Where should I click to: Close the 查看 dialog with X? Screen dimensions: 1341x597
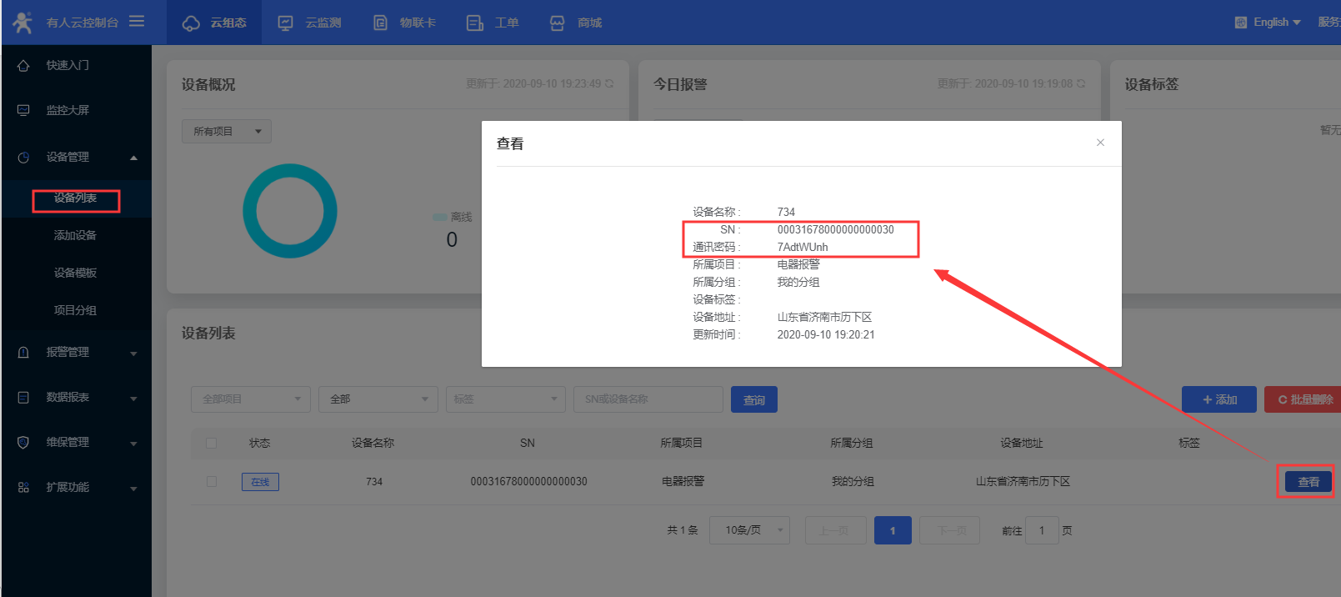pos(1100,143)
